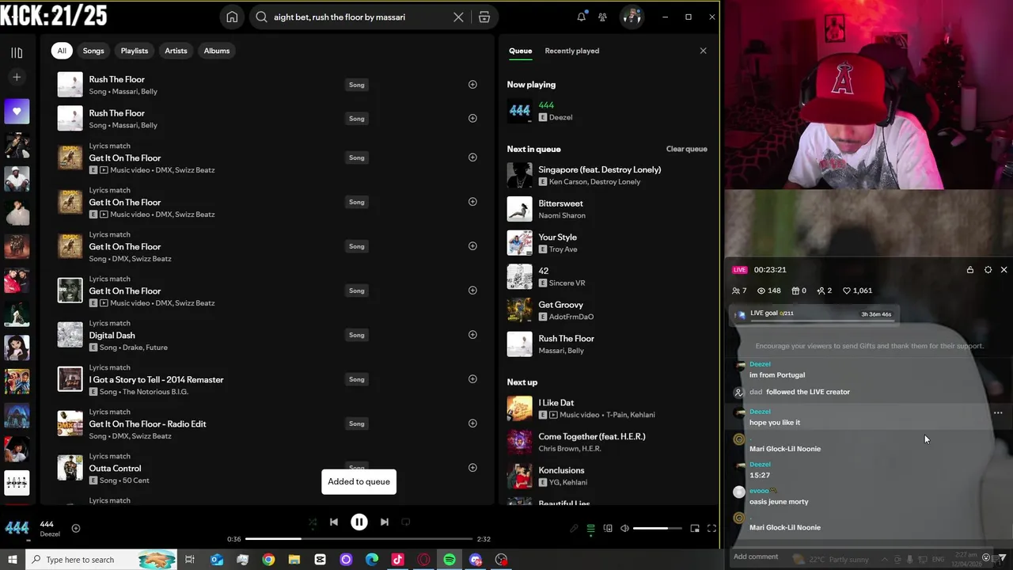Screen dimensions: 1013x570
Task: Toggle repeat on the player bar
Action: click(406, 522)
